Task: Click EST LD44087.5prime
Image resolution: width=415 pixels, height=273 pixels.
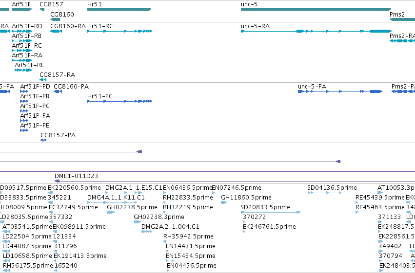Action: (x=27, y=246)
